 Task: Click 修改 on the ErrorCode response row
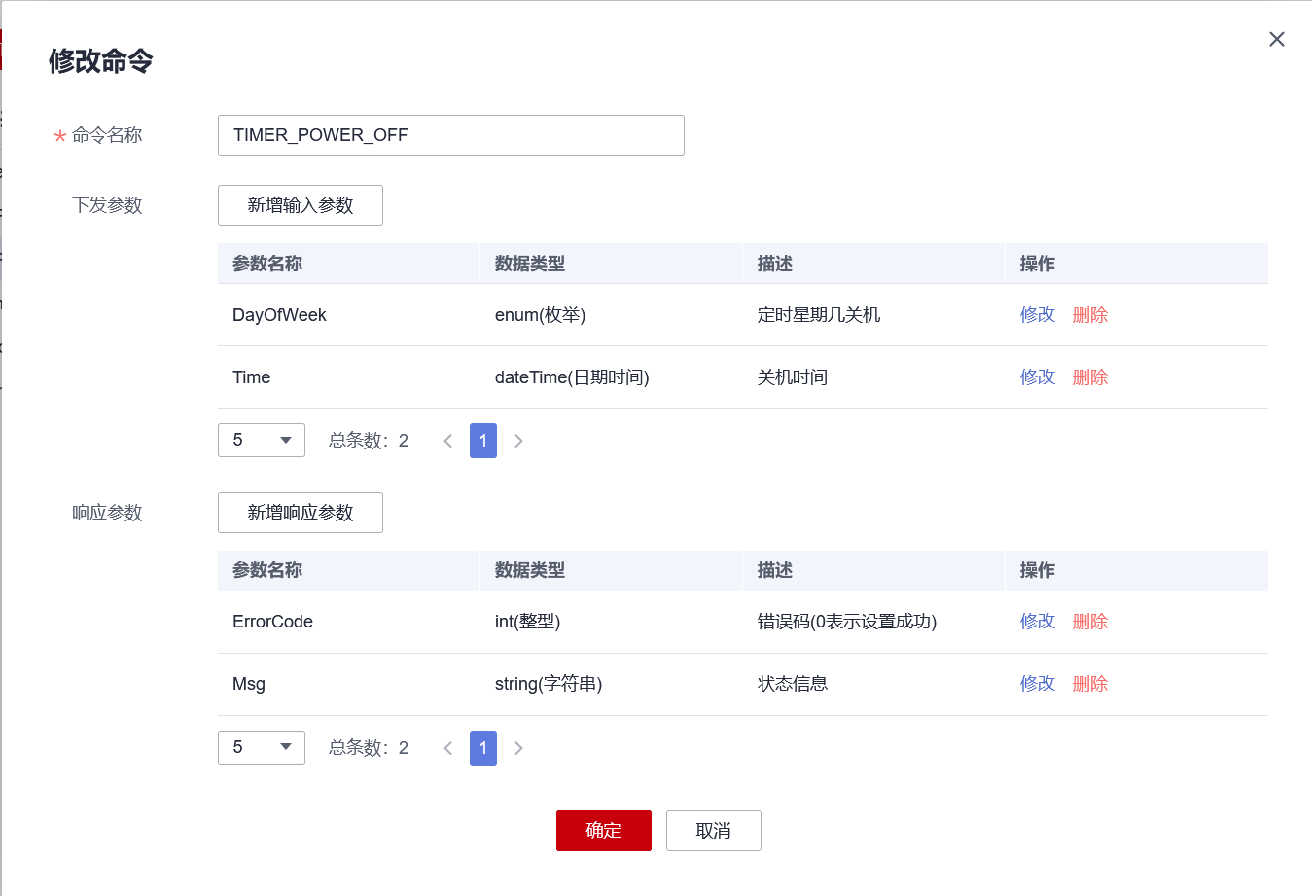click(1037, 621)
